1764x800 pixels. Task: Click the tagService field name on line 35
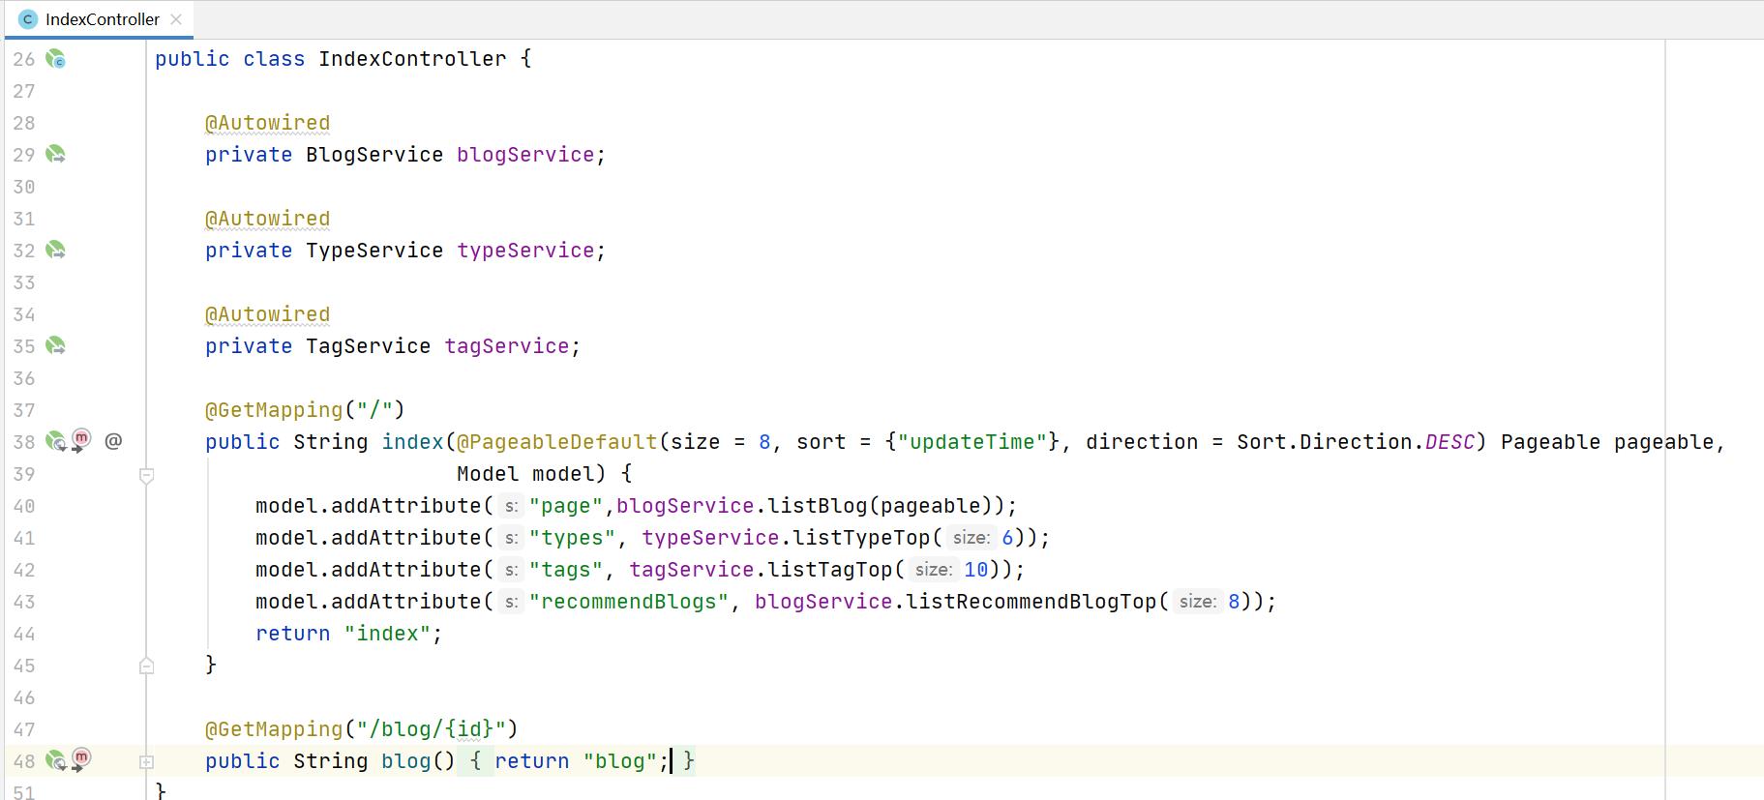click(507, 346)
